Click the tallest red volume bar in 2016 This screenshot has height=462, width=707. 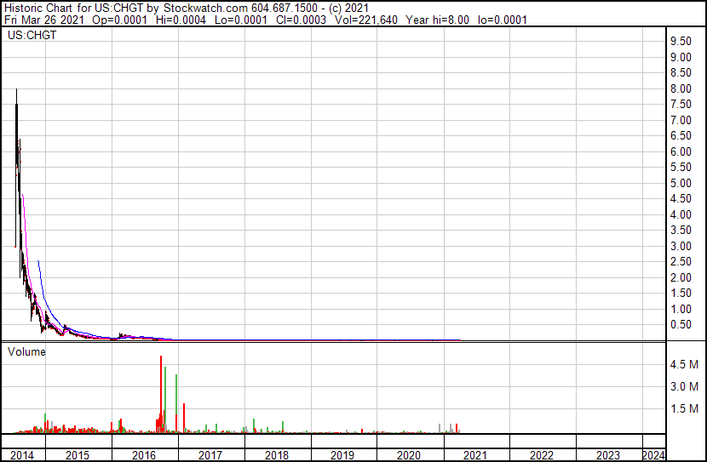161,395
